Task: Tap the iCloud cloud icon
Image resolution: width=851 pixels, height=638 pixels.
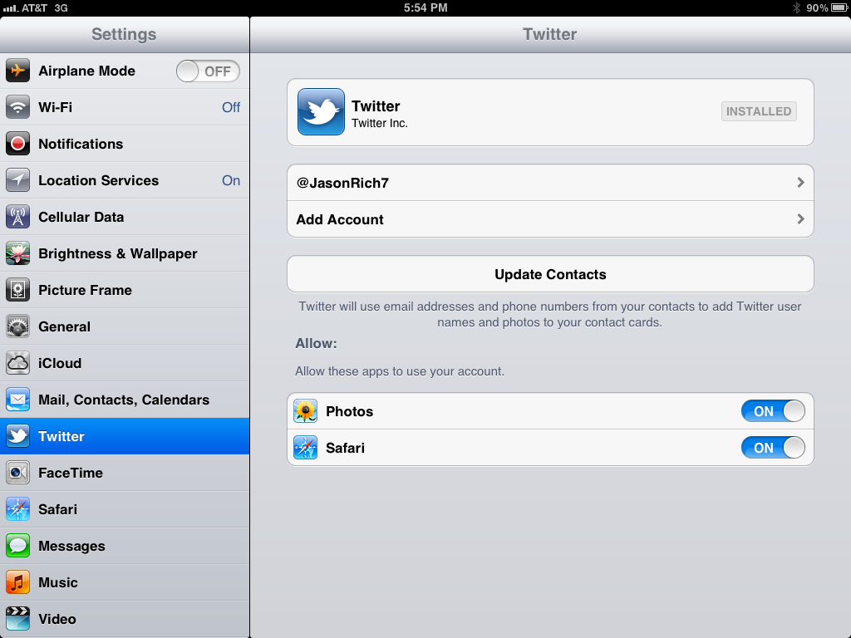Action: click(18, 363)
